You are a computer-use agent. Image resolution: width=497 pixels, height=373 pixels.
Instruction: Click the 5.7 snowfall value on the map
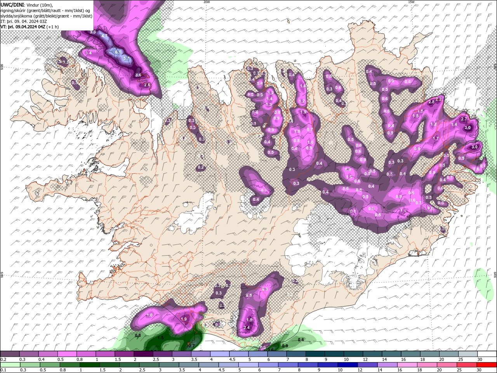(126, 58)
